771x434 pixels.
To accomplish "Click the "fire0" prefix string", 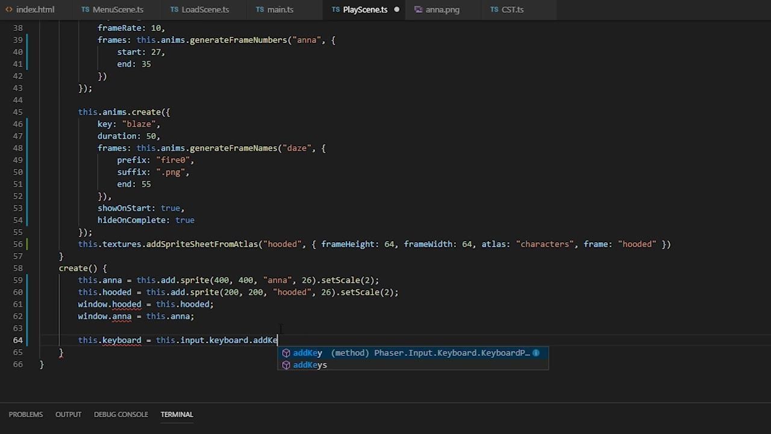I will click(173, 160).
